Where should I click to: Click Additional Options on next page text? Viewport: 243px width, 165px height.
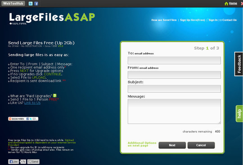142,144
